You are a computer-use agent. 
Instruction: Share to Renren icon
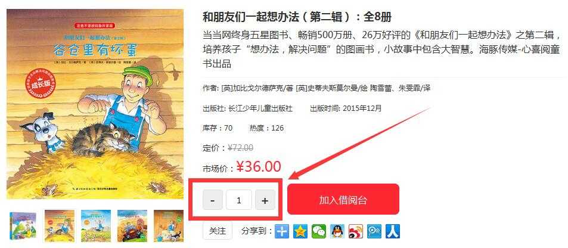393,231
